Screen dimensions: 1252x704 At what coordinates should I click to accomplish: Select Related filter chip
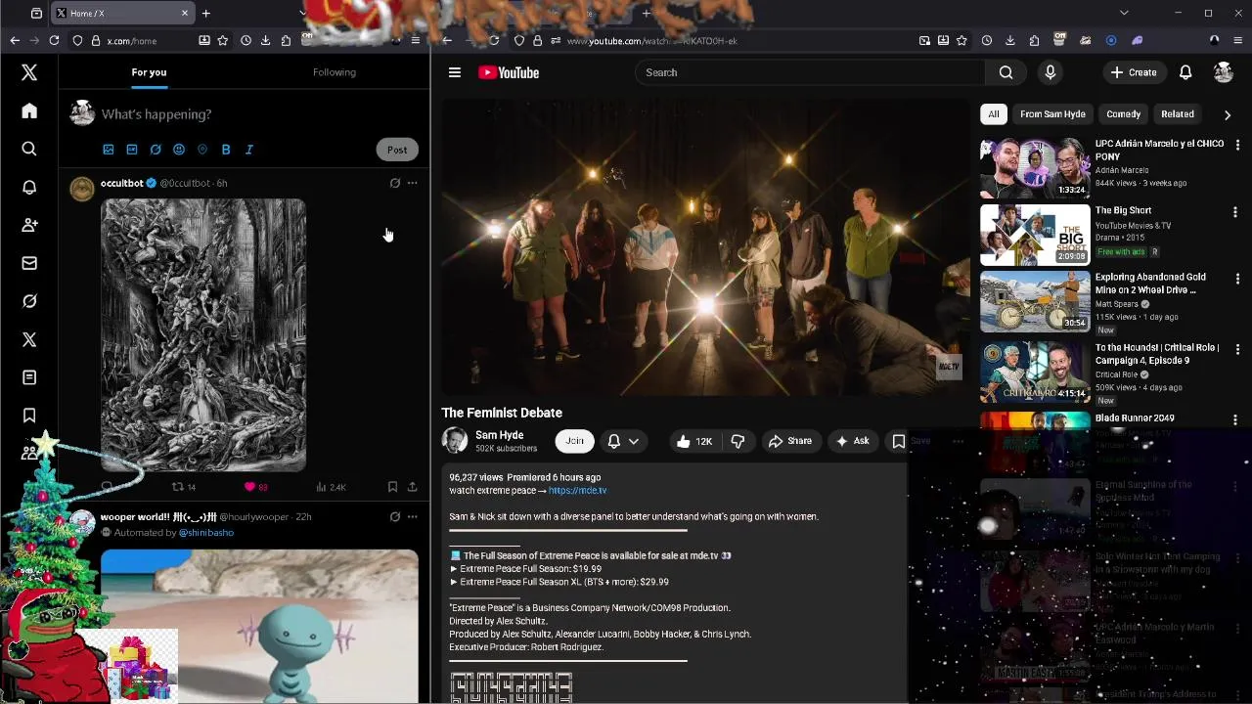point(1178,114)
